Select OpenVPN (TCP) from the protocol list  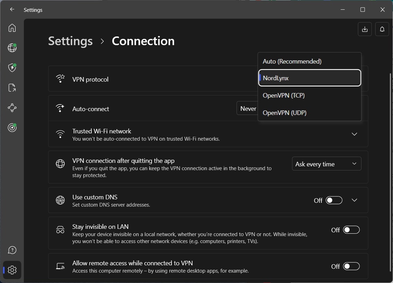pos(309,95)
